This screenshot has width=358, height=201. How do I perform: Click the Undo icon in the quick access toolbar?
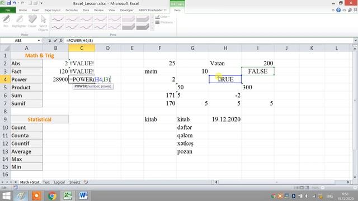coord(15,3)
